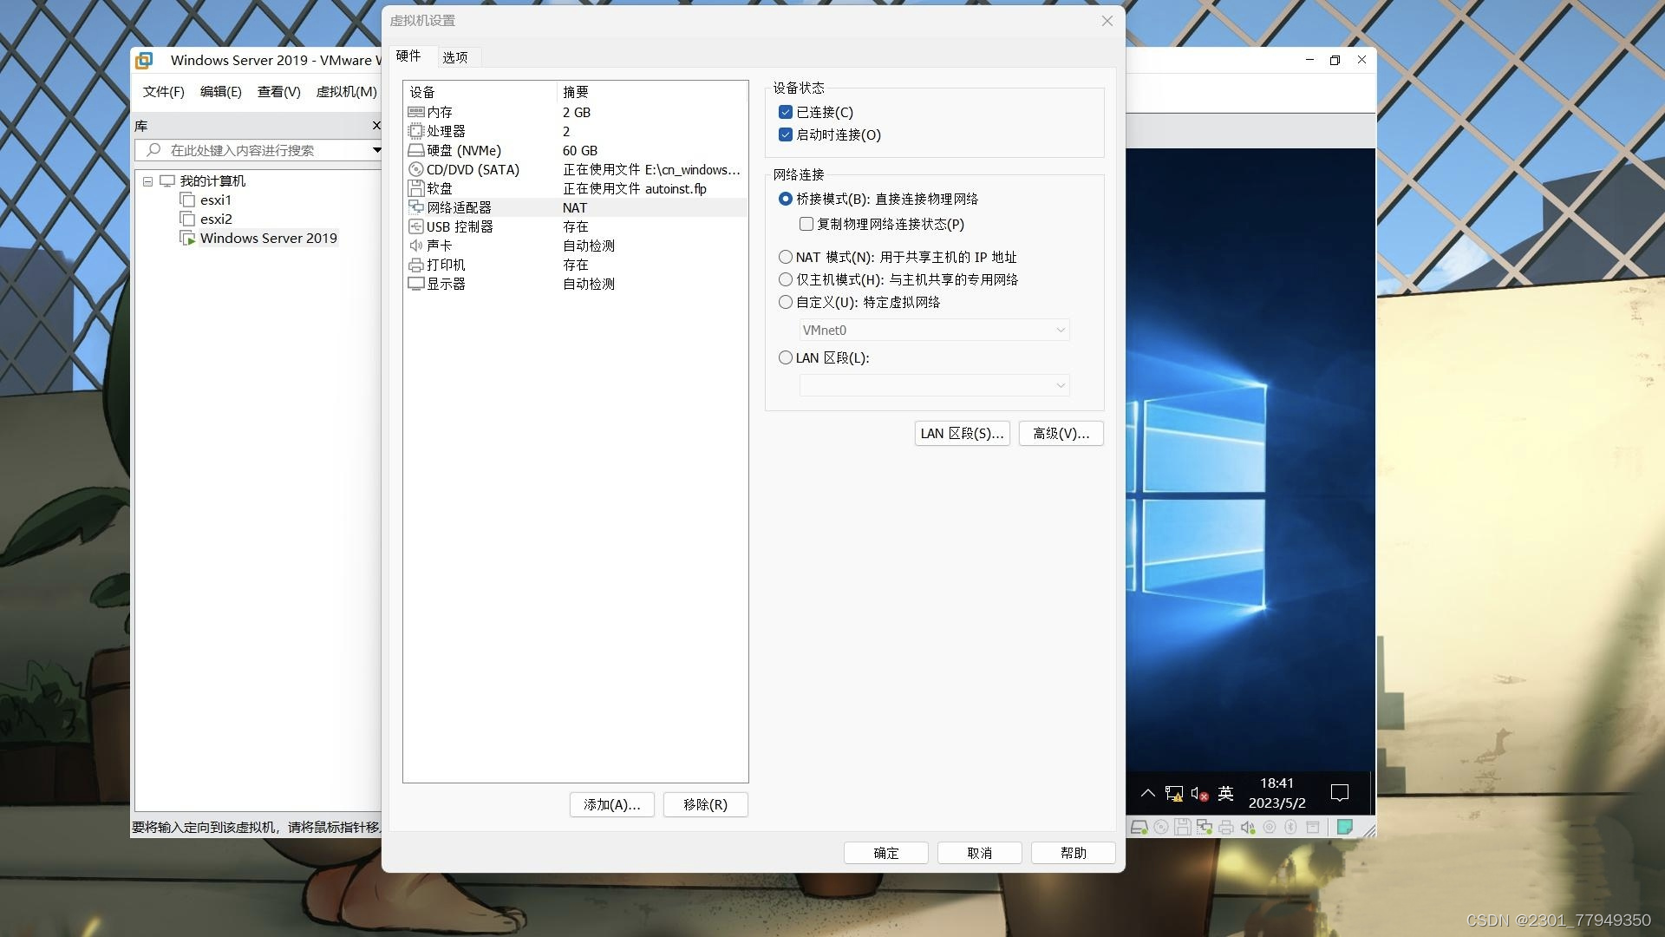The image size is (1665, 937).
Task: Click the 摘要 column header
Action: point(651,92)
